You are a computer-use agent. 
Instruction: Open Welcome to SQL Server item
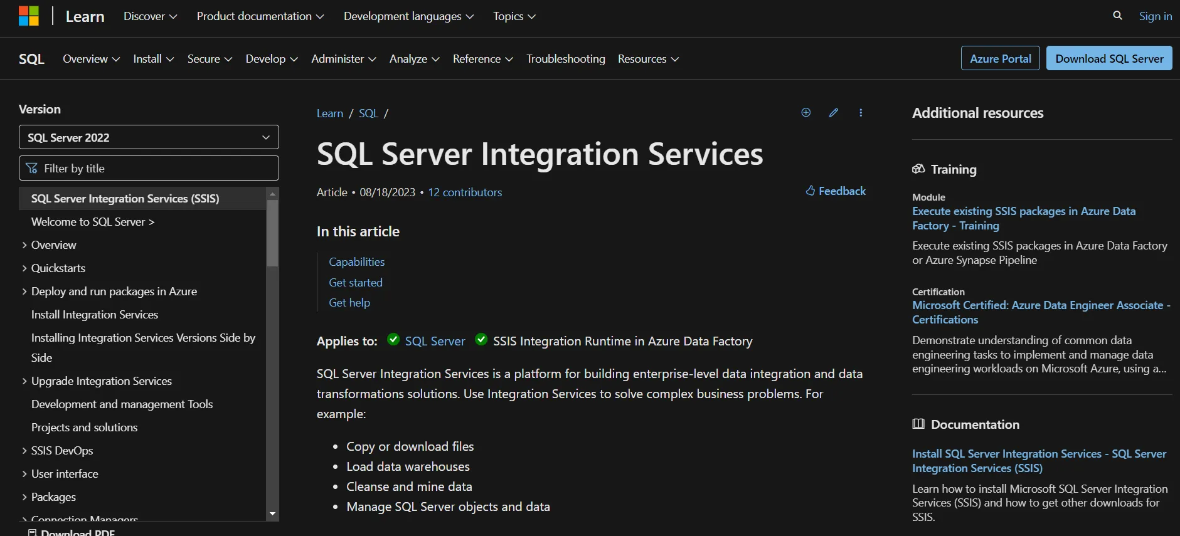coord(93,222)
